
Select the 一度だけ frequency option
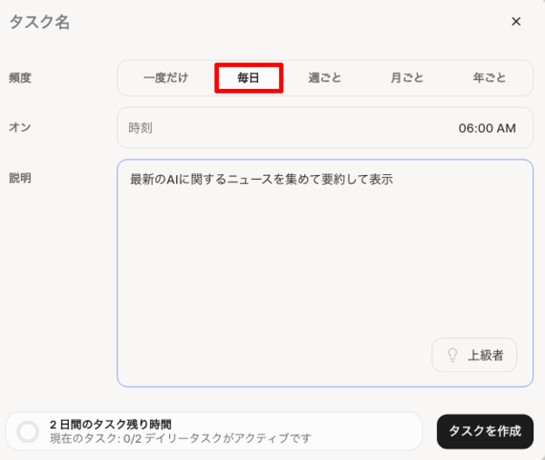click(166, 78)
